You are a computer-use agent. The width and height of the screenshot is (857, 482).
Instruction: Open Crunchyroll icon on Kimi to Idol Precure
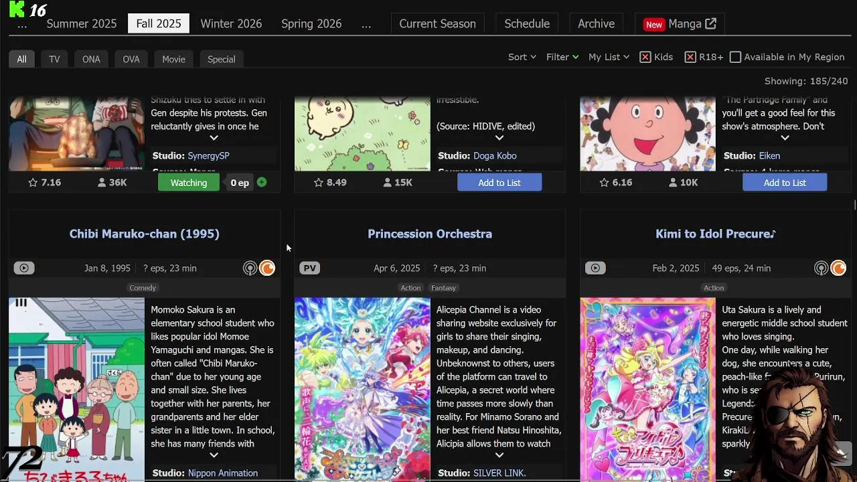[x=838, y=268]
